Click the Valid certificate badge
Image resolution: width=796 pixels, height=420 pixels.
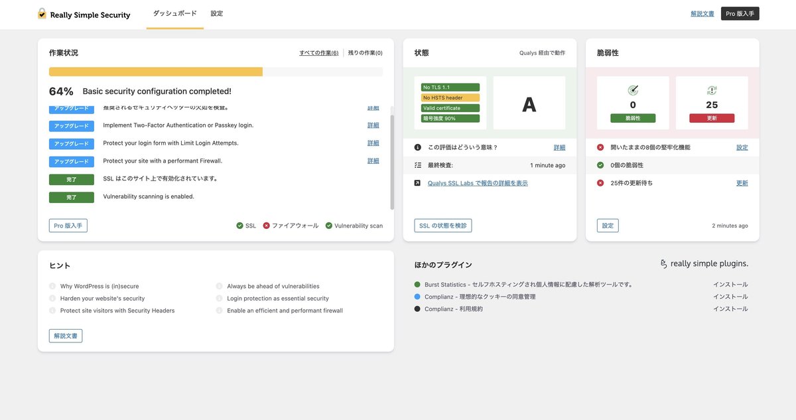tap(450, 108)
